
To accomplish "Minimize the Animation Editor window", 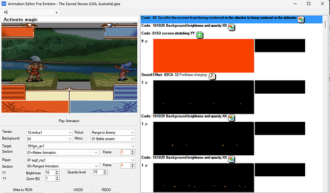I will click(295, 4).
